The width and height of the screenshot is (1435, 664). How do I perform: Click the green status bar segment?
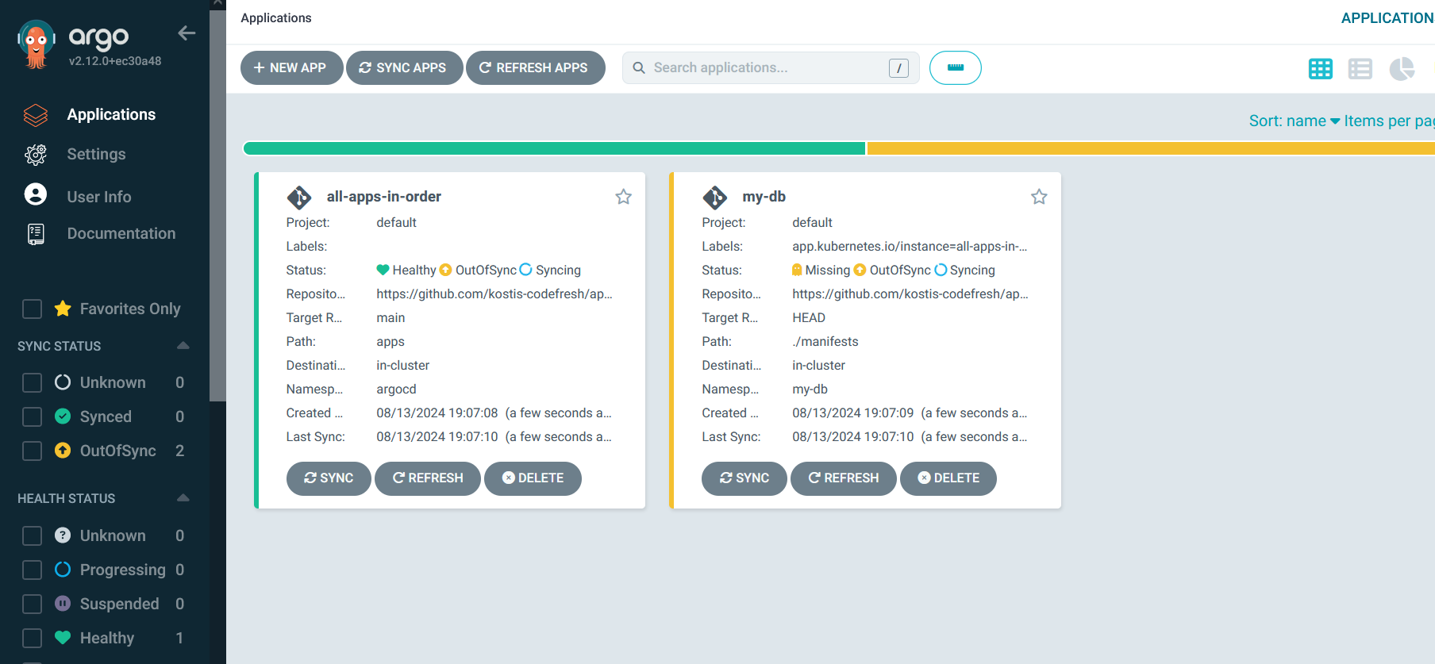554,148
